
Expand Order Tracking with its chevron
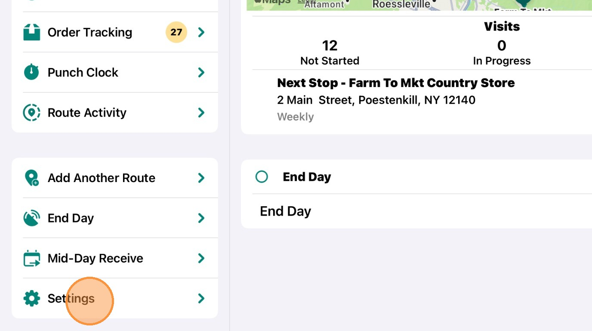pyautogui.click(x=201, y=32)
